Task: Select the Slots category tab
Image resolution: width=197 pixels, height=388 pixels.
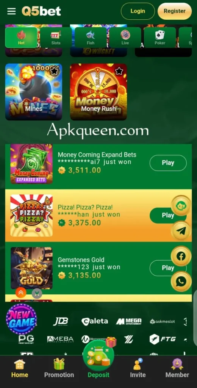Action: coord(56,38)
